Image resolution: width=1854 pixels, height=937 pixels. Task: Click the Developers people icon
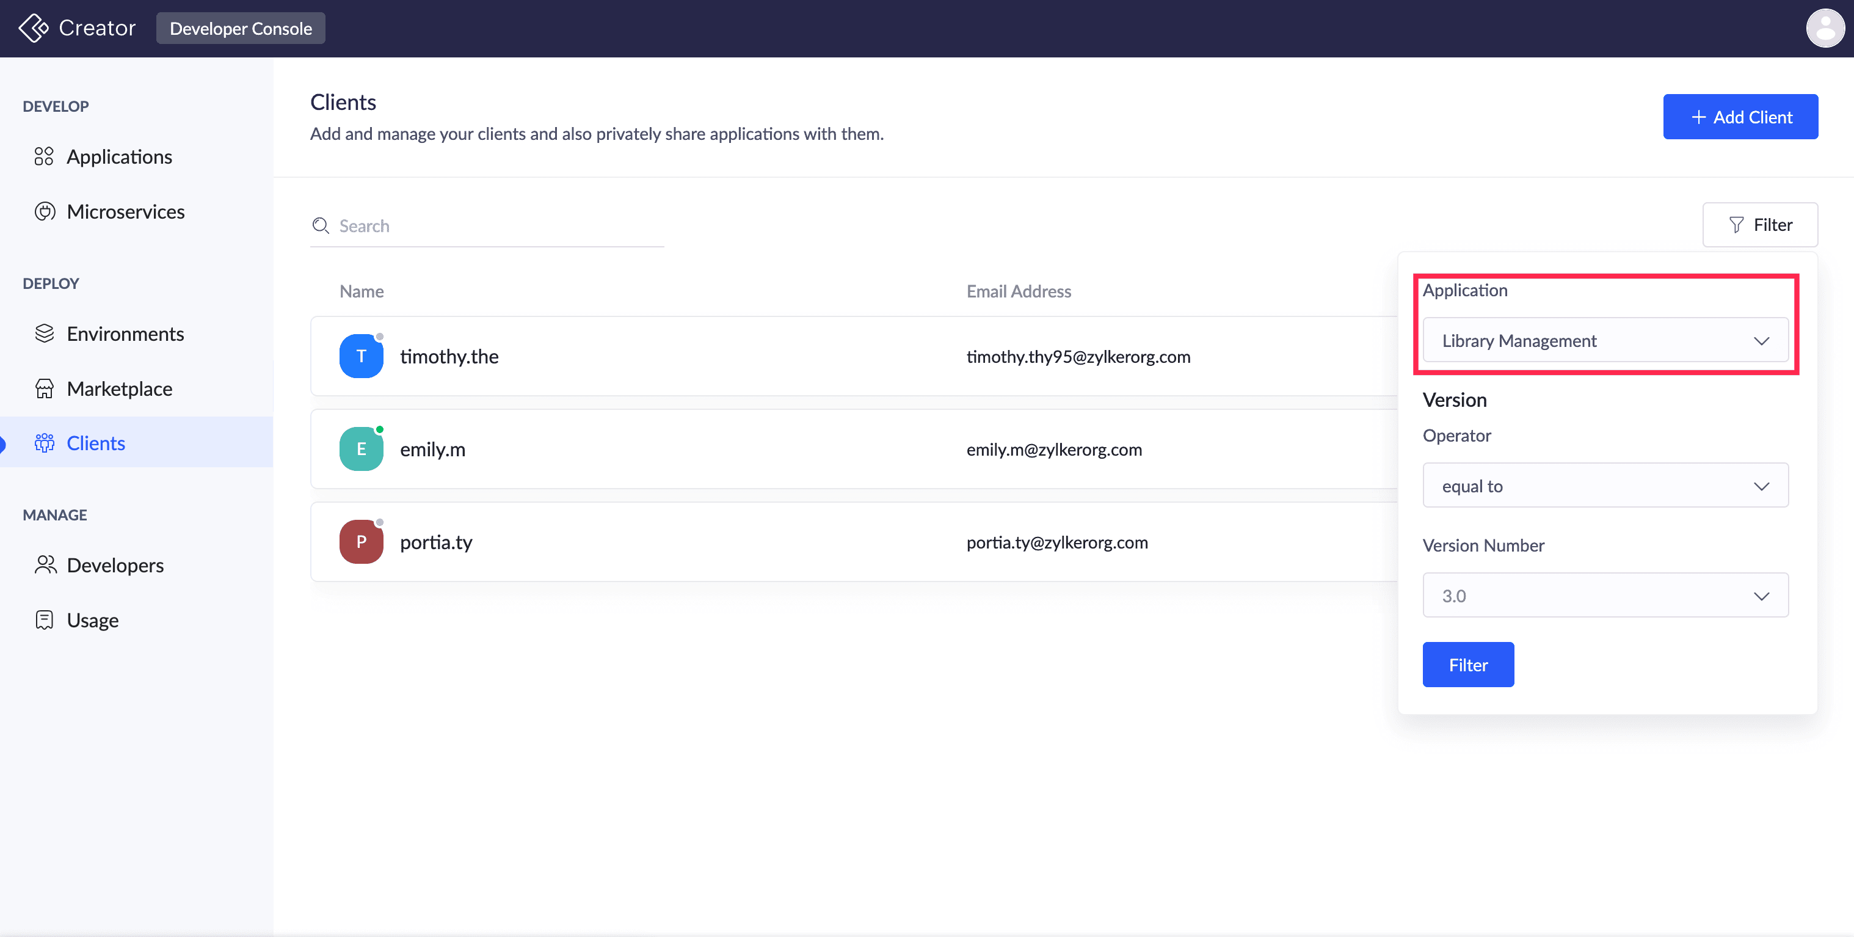coord(45,565)
